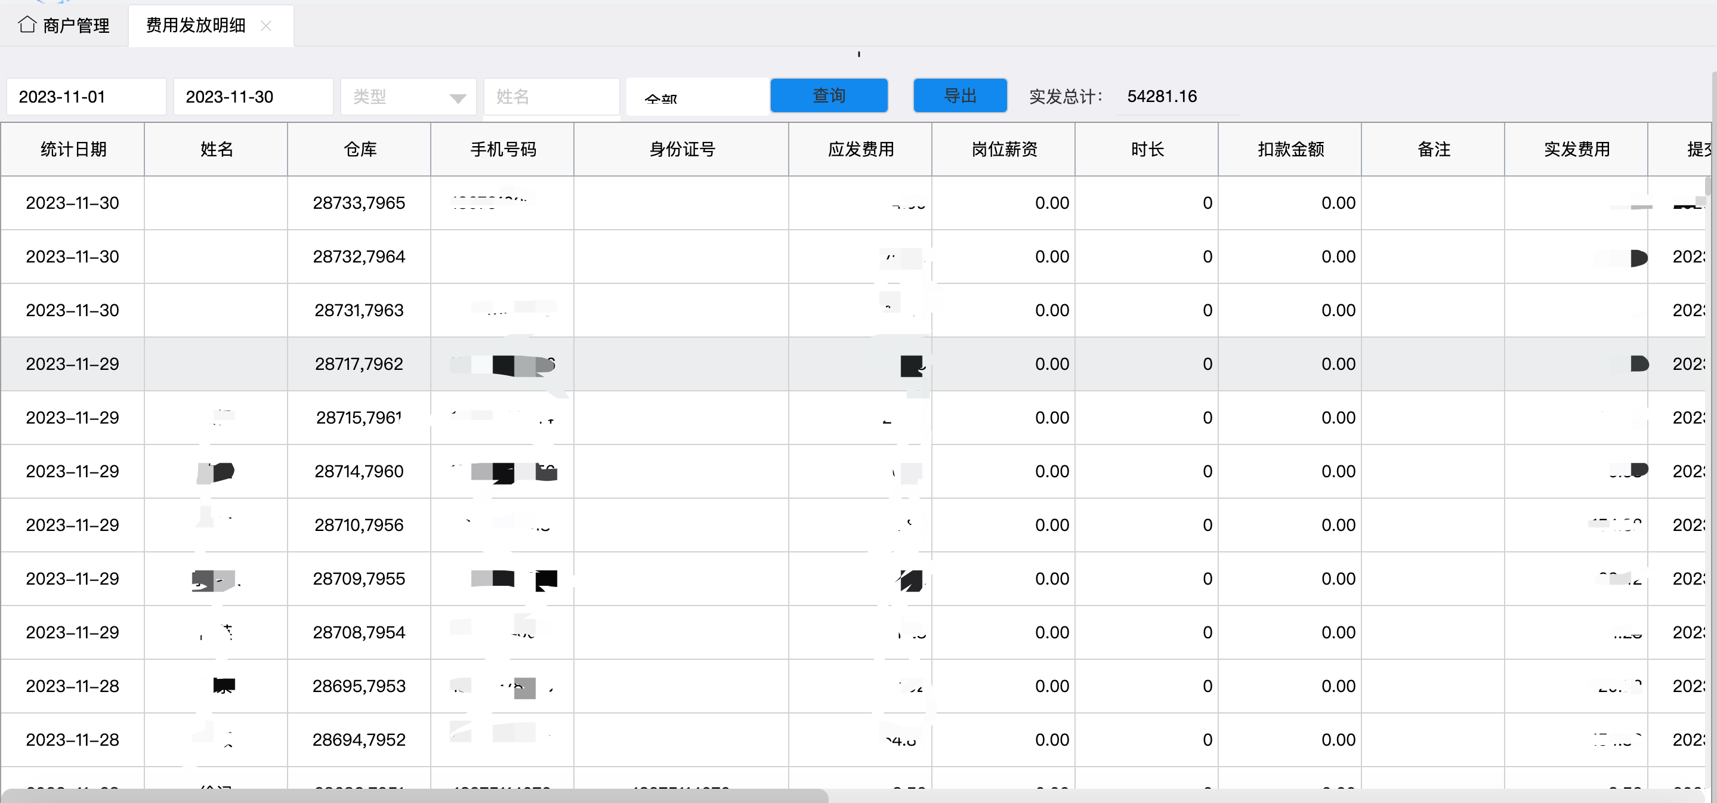Edit the start date 2023-11-01 field
The image size is (1717, 803).
click(86, 97)
